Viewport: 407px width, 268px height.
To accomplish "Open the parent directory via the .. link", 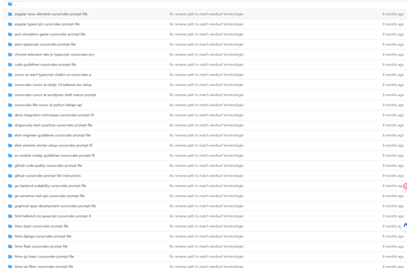I will (15, 4).
